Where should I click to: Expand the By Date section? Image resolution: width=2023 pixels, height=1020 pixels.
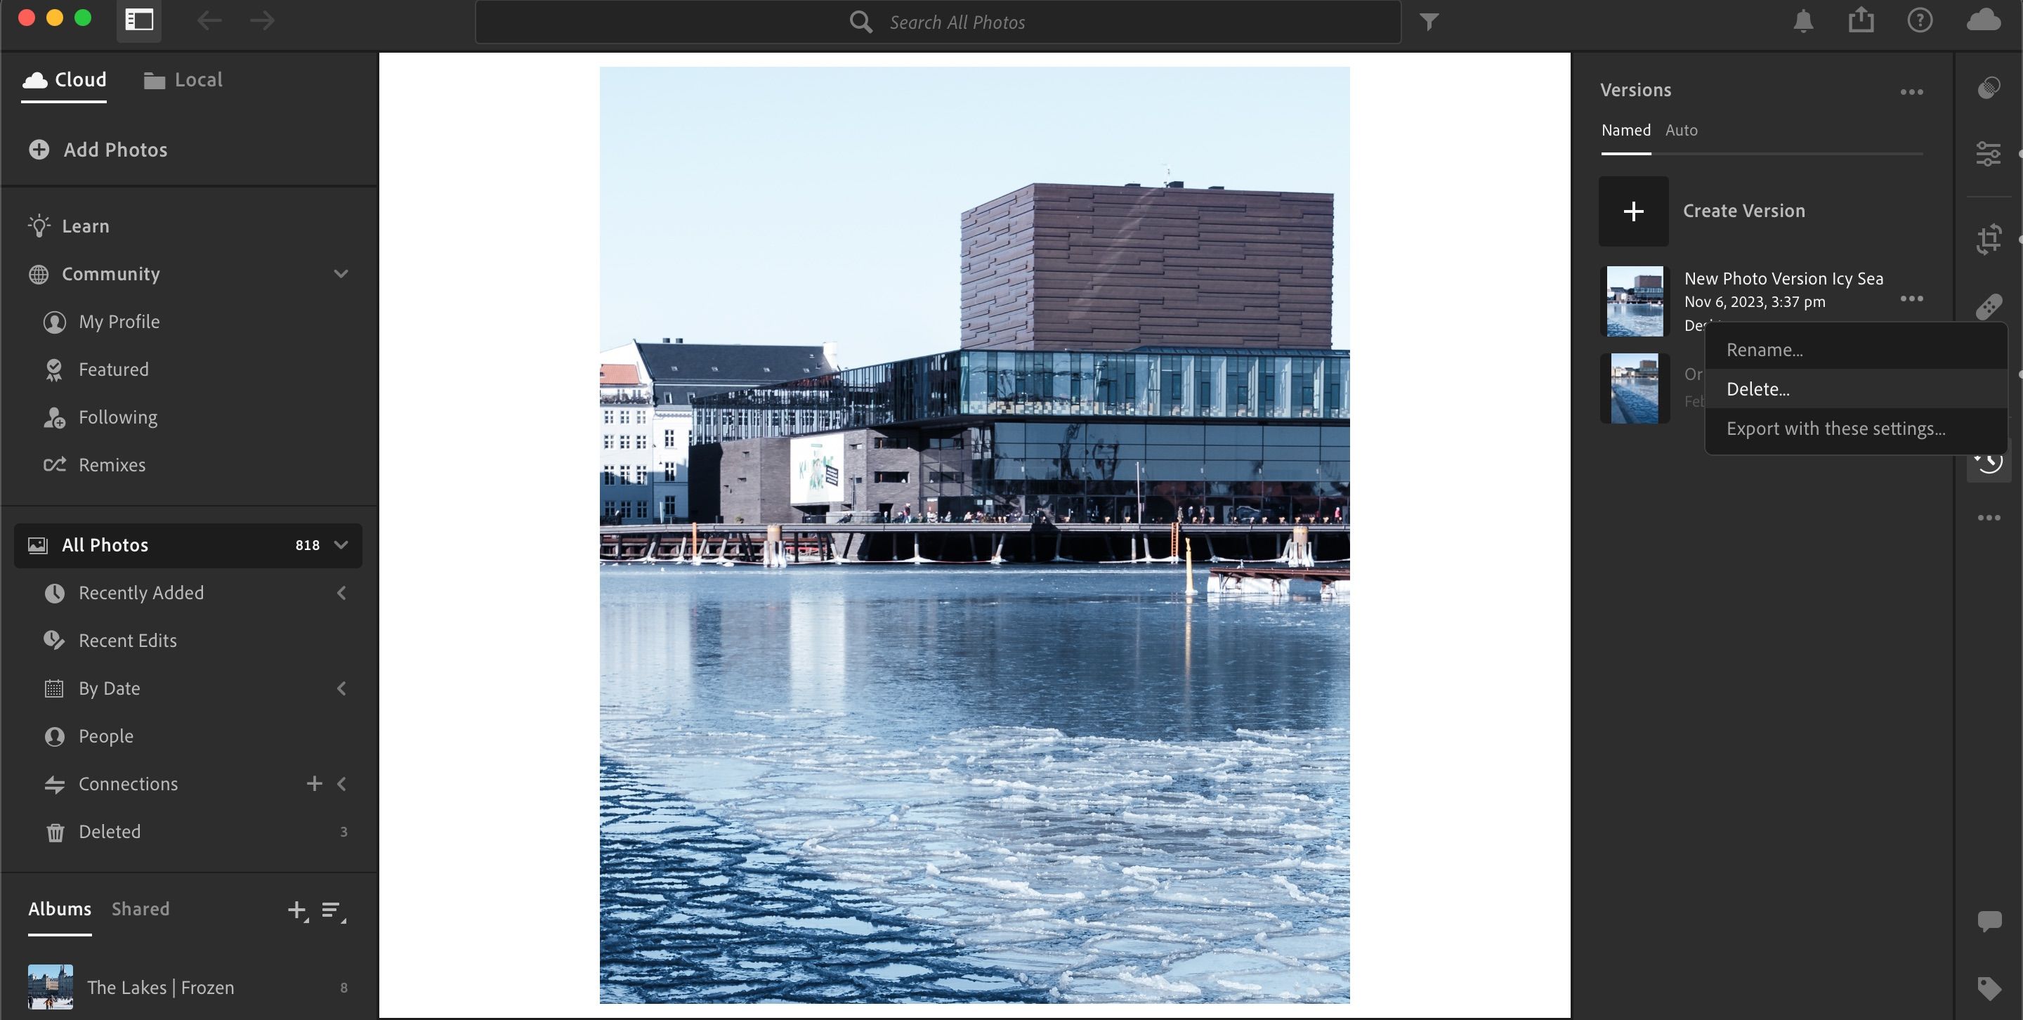point(341,688)
